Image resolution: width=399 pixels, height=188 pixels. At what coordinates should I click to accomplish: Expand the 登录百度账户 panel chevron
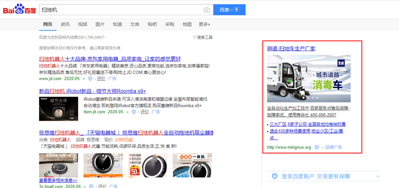(378, 176)
